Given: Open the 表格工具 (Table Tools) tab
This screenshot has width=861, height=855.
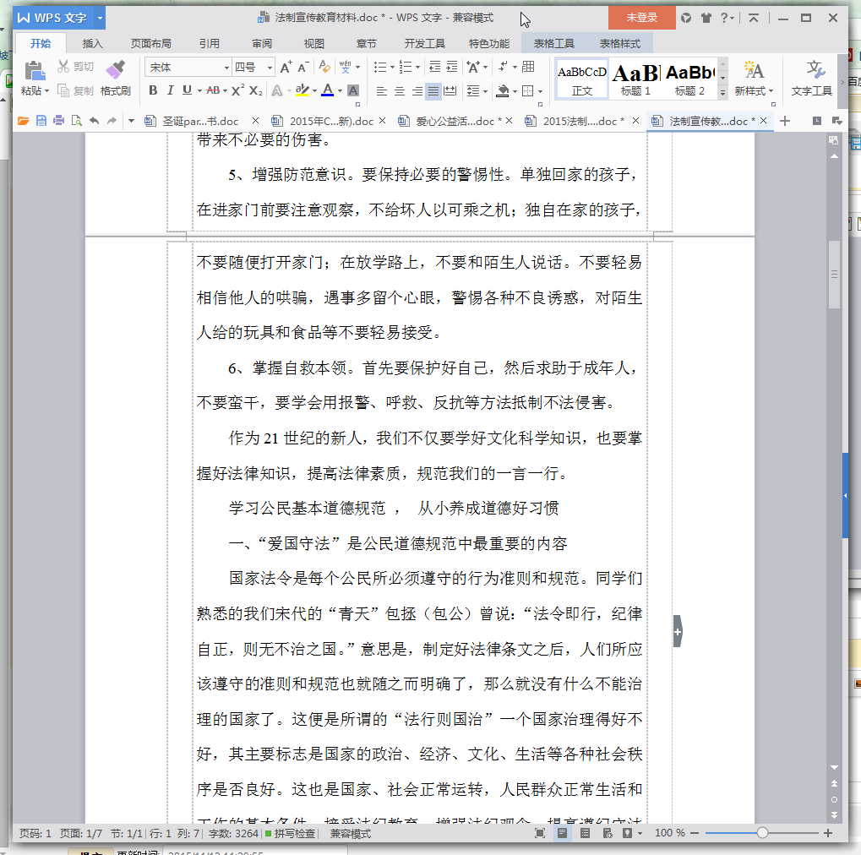Looking at the screenshot, I should tap(554, 43).
